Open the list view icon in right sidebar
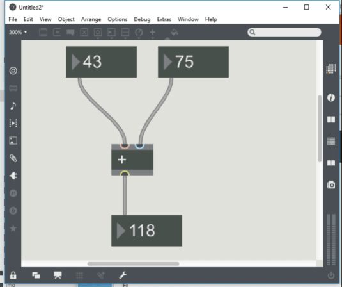The height and width of the screenshot is (287, 342). (331, 141)
